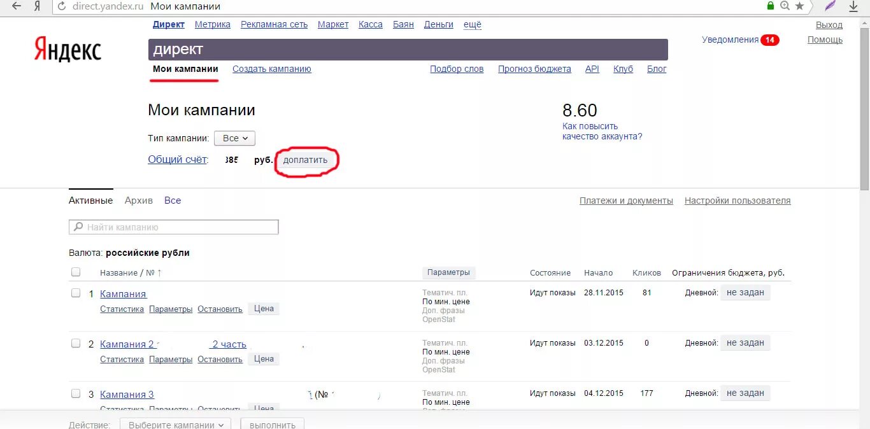This screenshot has width=870, height=429.
Task: Open the Блог link
Action: pos(657,69)
